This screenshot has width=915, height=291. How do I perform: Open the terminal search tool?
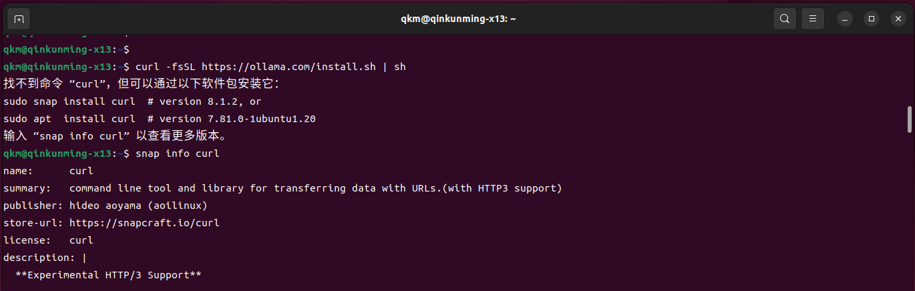click(785, 19)
